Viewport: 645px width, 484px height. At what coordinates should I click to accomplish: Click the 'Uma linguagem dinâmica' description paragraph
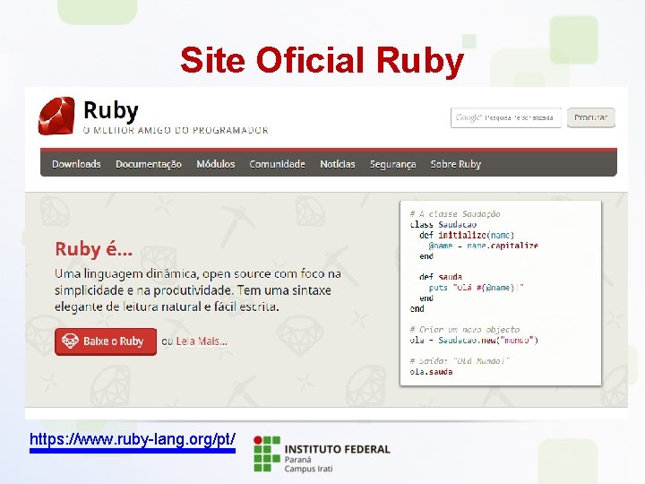tap(198, 290)
